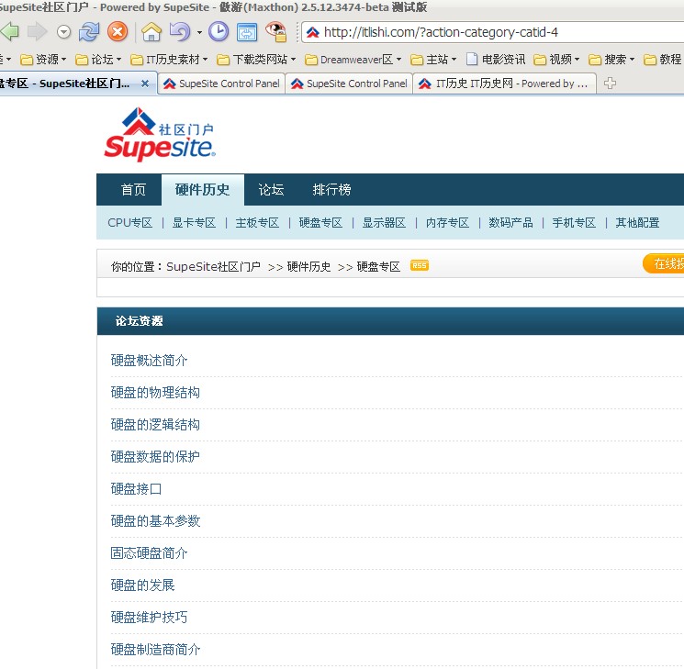Switch to the IT历史 IT历史网 tab

(504, 84)
